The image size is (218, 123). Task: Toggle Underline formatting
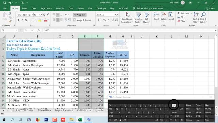coord(26,20)
